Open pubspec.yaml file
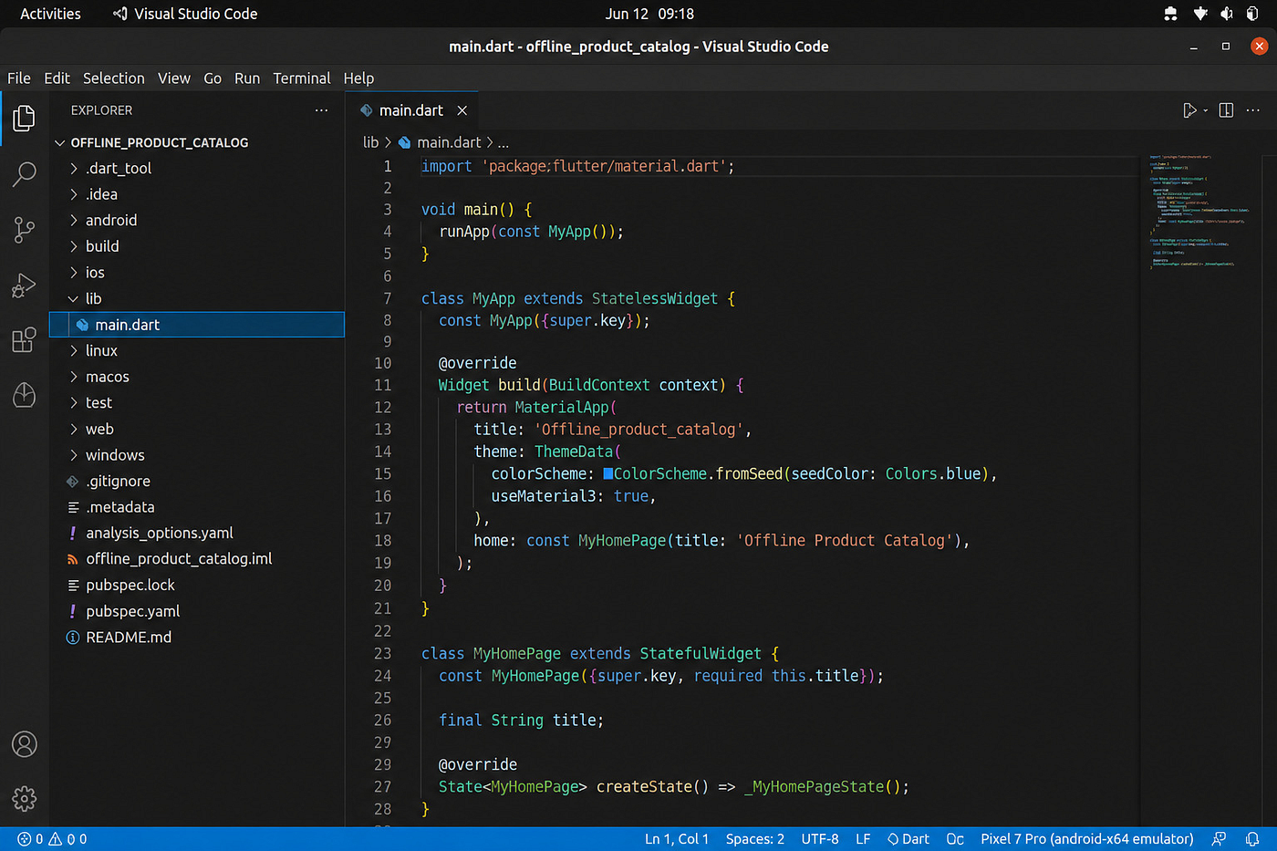 click(196, 611)
